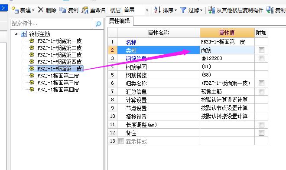
Task: Click gear icon beside FBZJ-1-板底第二皮
Action: point(32,48)
